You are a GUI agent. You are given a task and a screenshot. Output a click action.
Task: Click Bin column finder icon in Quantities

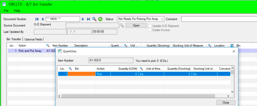(70, 69)
